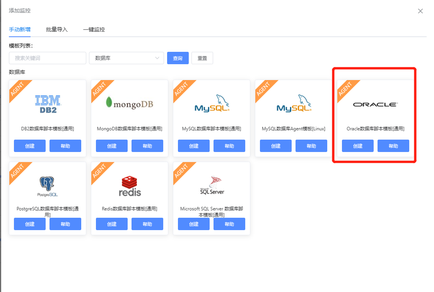This screenshot has height=292, width=434.
Task: Open the 数据库 category dropdown
Action: tap(126, 58)
